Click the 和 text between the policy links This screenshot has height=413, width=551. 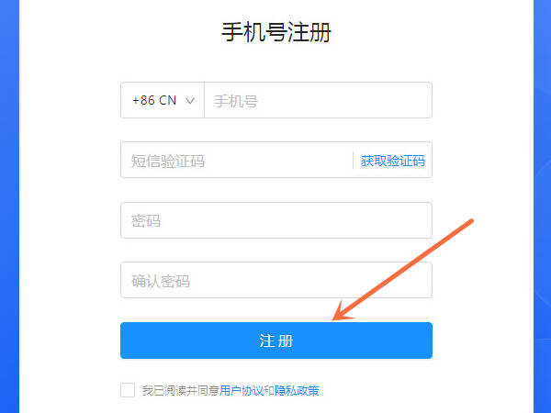click(x=269, y=391)
